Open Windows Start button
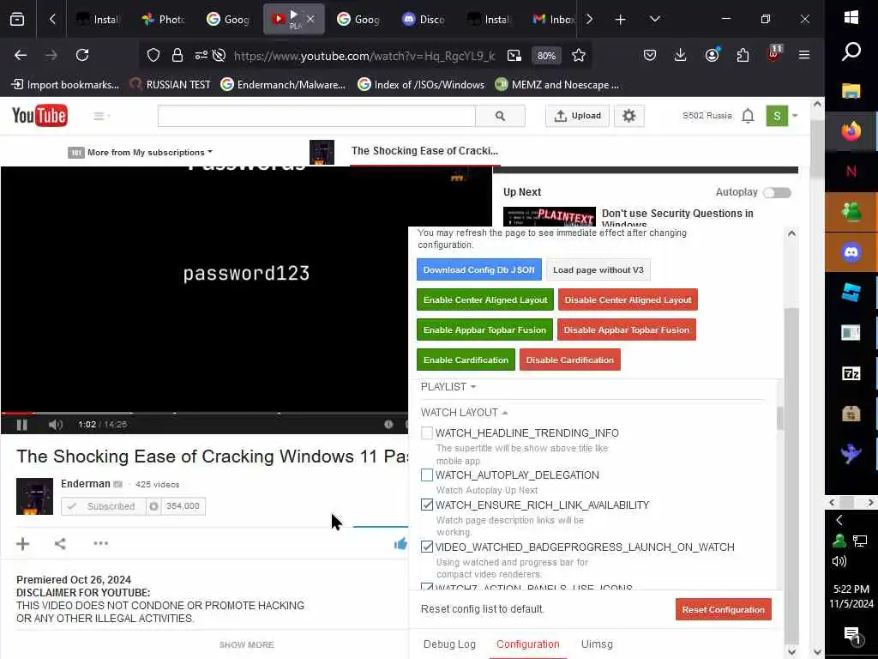 pyautogui.click(x=851, y=17)
